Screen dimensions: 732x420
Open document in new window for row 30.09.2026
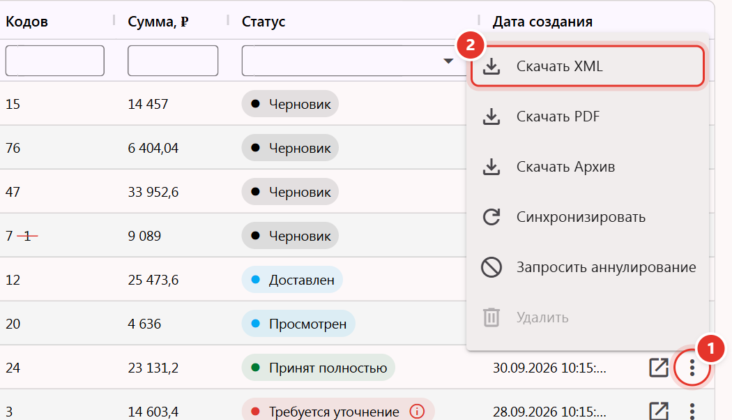tap(659, 368)
